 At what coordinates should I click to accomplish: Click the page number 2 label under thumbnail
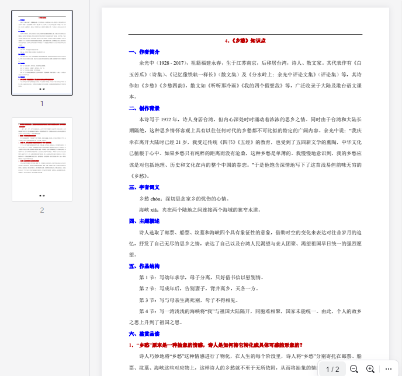tap(42, 210)
